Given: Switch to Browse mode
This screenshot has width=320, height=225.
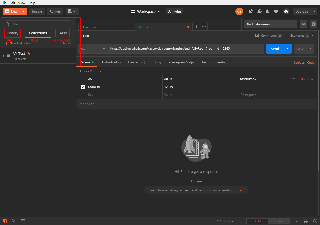Looking at the screenshot, I should [x=279, y=221].
